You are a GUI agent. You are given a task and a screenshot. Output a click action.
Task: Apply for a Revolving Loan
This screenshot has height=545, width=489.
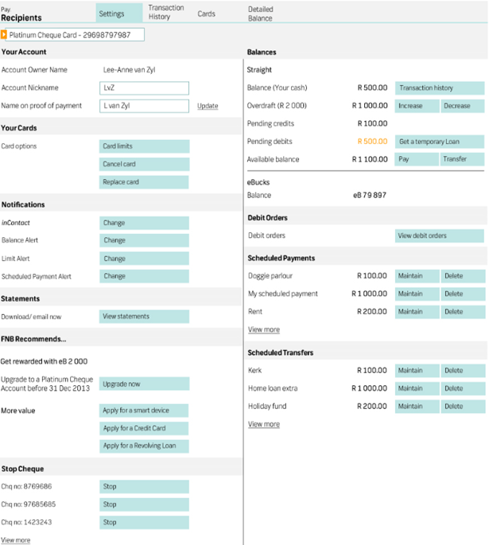pos(144,446)
